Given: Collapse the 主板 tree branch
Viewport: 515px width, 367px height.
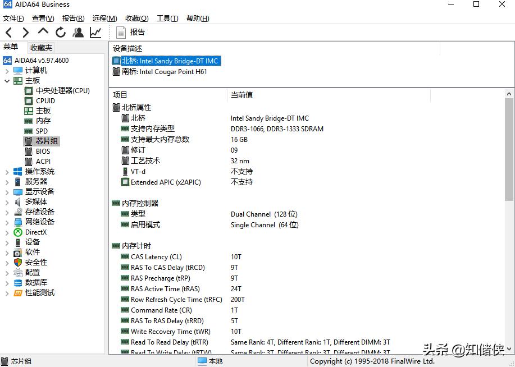Looking at the screenshot, I should coord(6,80).
